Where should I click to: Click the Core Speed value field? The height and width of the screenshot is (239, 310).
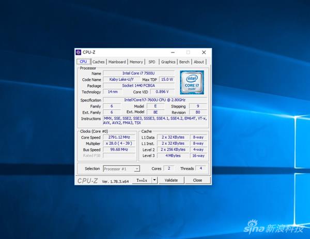point(120,138)
